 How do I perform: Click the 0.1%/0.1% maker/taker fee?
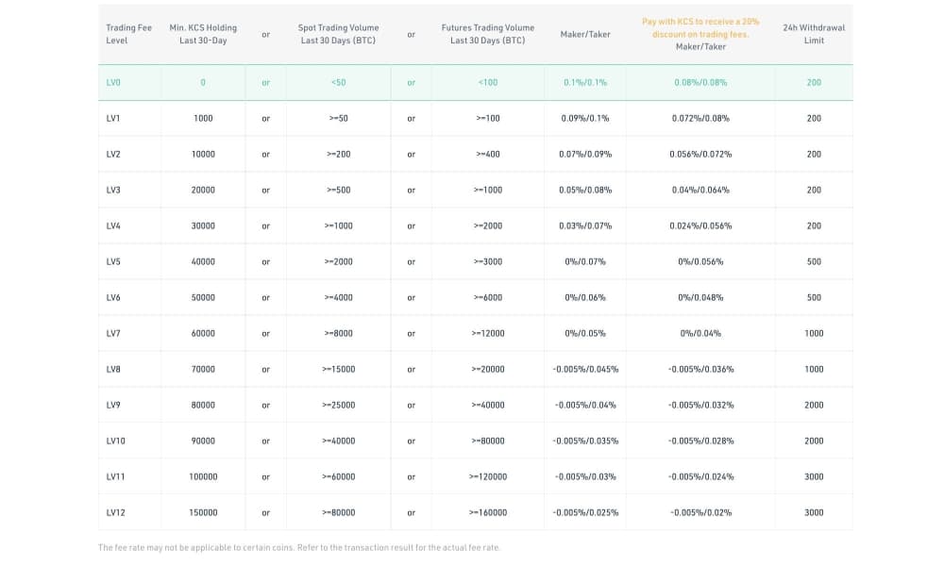(x=585, y=82)
